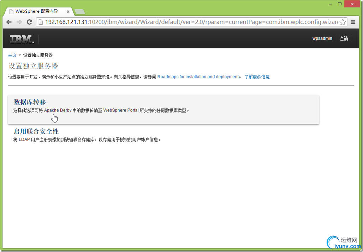The width and height of the screenshot is (363, 252).
Task: Reload the page with refresh icon
Action: [x=29, y=22]
